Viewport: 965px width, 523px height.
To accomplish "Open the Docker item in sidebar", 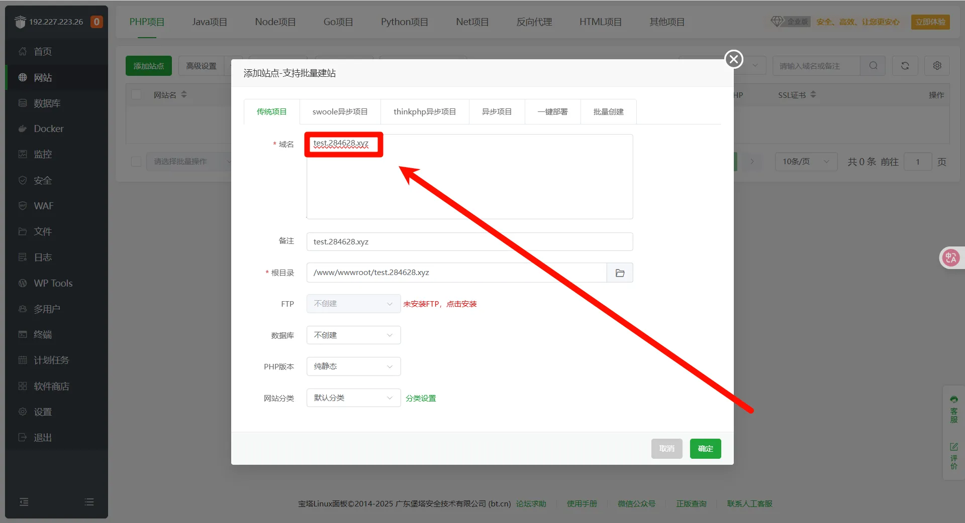I will 49,128.
